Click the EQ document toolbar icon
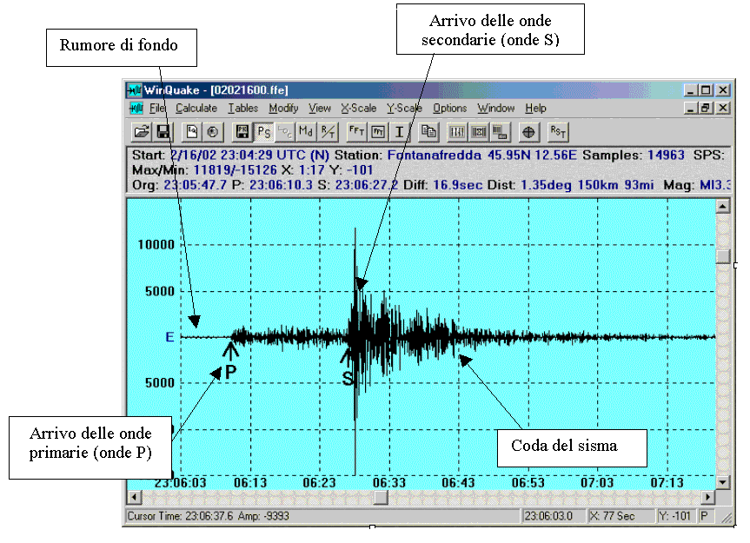Image resolution: width=750 pixels, height=543 pixels. 192,131
